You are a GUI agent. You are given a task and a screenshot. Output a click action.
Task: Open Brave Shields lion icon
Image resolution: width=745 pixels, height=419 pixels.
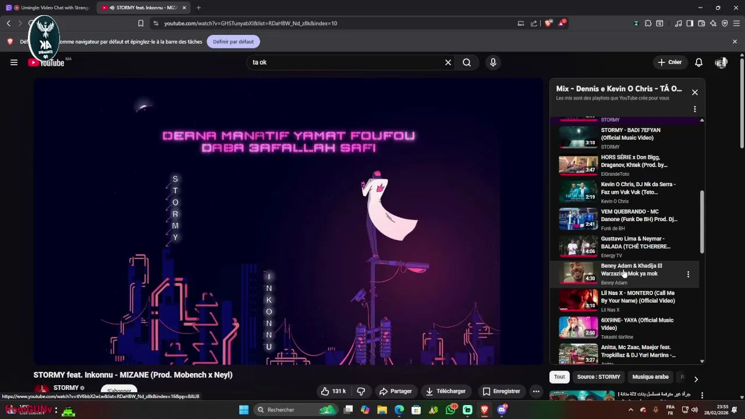(548, 23)
